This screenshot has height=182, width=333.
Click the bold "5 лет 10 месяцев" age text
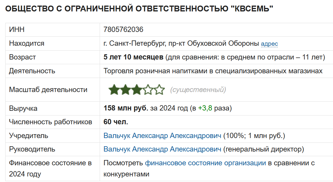pos(133,57)
